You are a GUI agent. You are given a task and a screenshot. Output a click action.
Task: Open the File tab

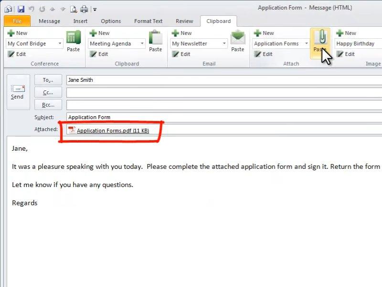coord(17,21)
